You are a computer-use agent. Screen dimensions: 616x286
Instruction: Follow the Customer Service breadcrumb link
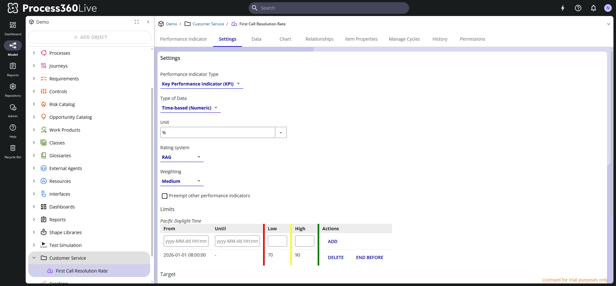click(208, 24)
